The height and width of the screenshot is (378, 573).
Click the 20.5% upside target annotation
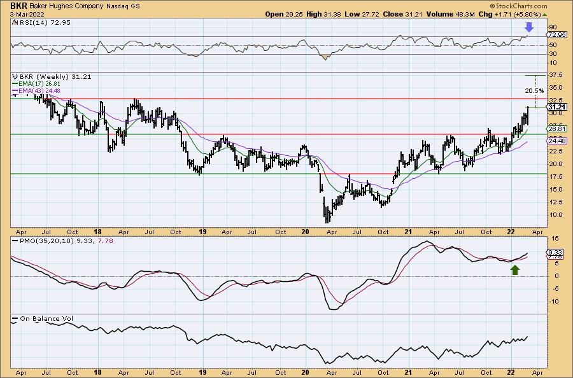click(534, 90)
